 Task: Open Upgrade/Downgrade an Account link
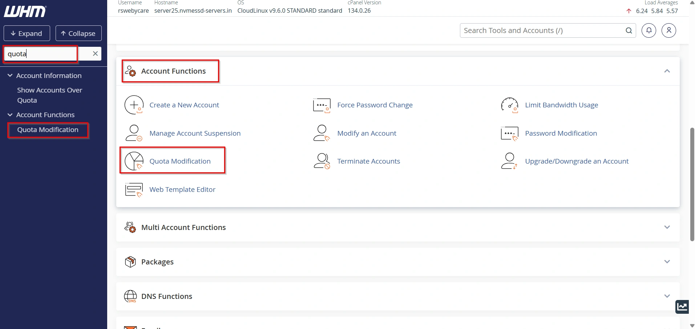coord(577,161)
